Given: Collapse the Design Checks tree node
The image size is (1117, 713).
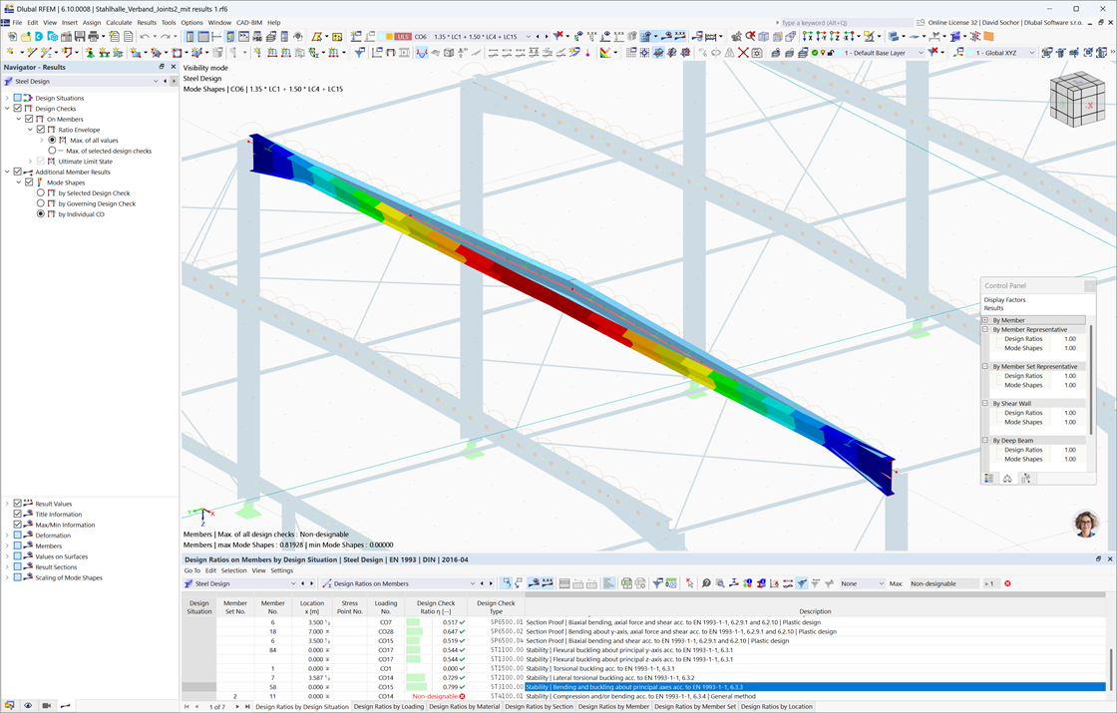Looking at the screenshot, I should click(6, 109).
